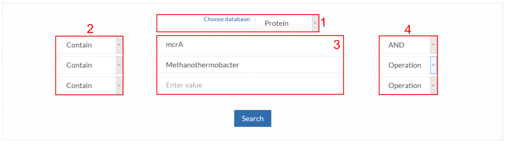Open the Contain condition for the Methanothermobacter row

click(86, 65)
